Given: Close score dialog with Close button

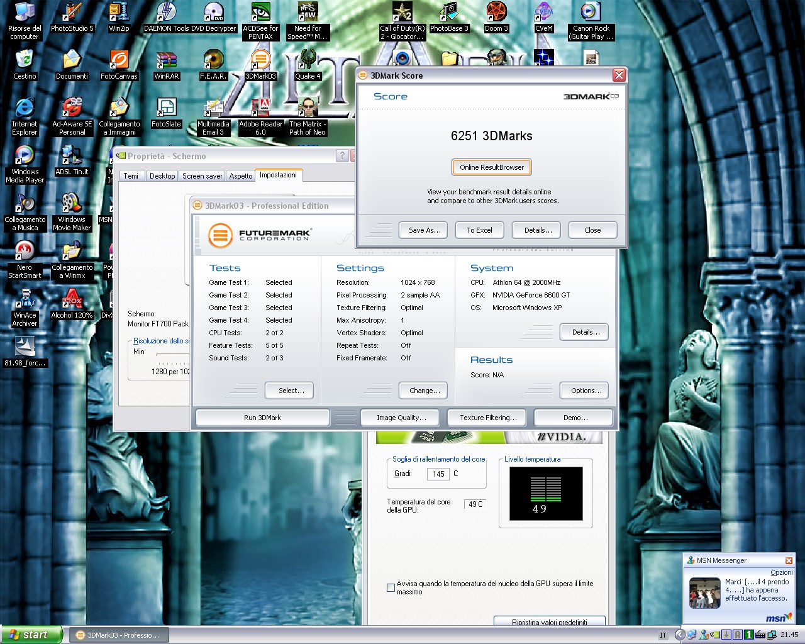Looking at the screenshot, I should [x=592, y=230].
